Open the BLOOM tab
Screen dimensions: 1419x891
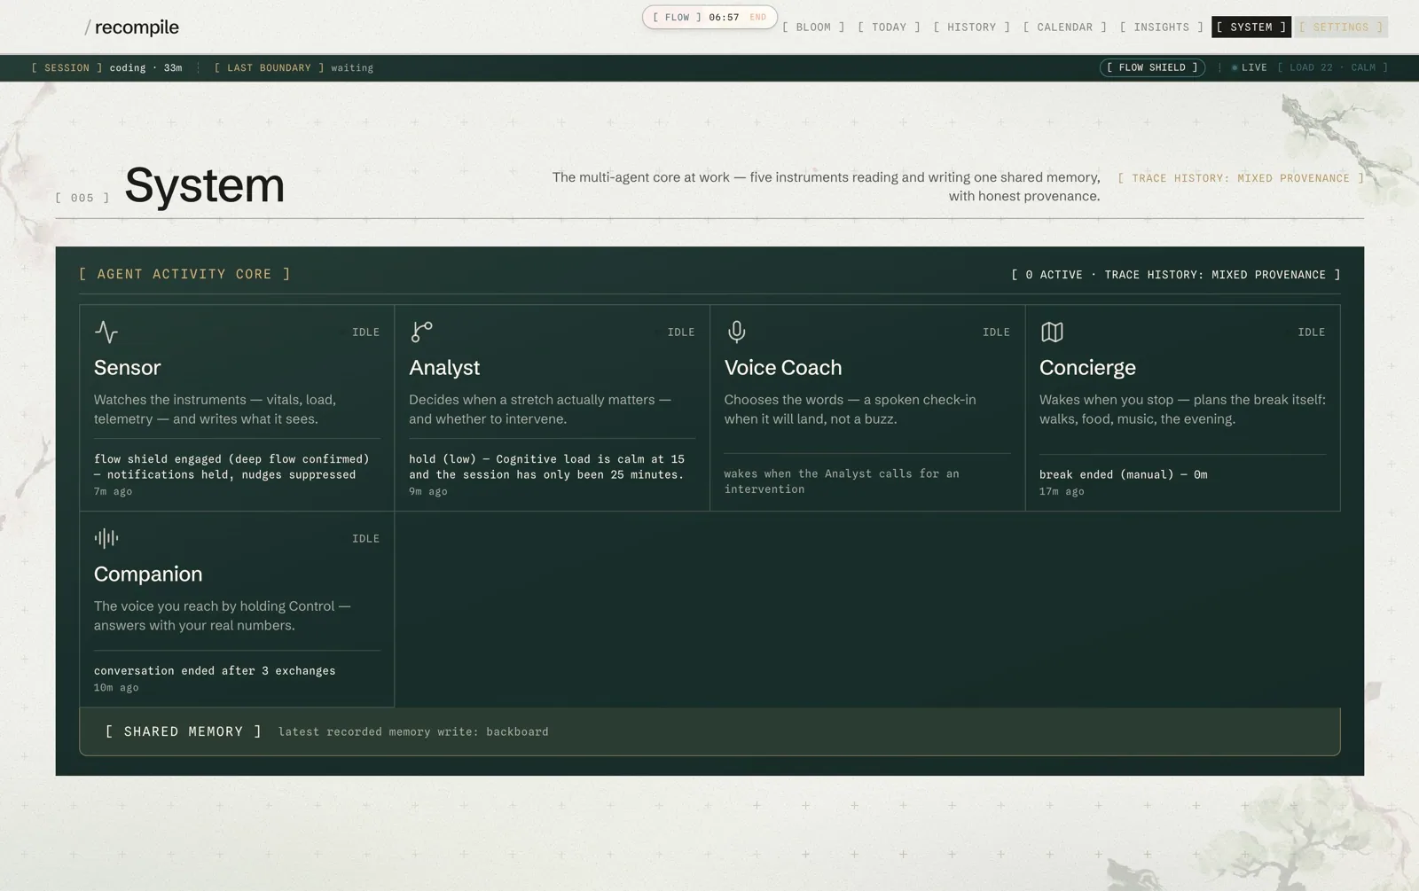coord(813,27)
